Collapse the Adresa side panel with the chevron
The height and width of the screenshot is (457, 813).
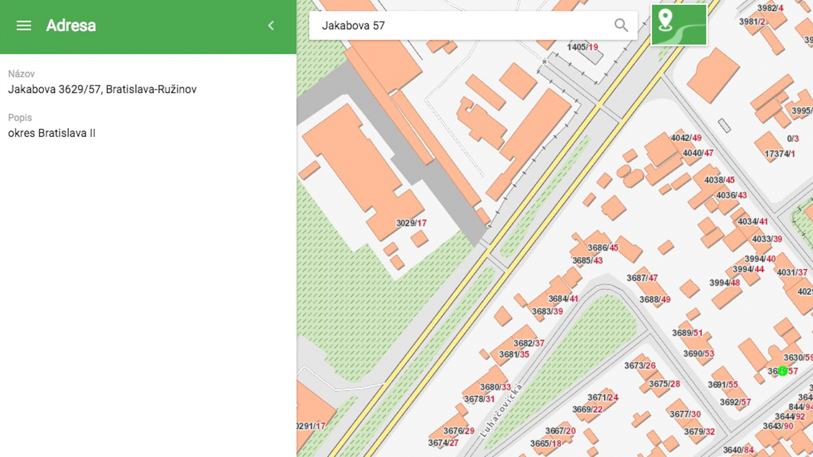pos(271,26)
